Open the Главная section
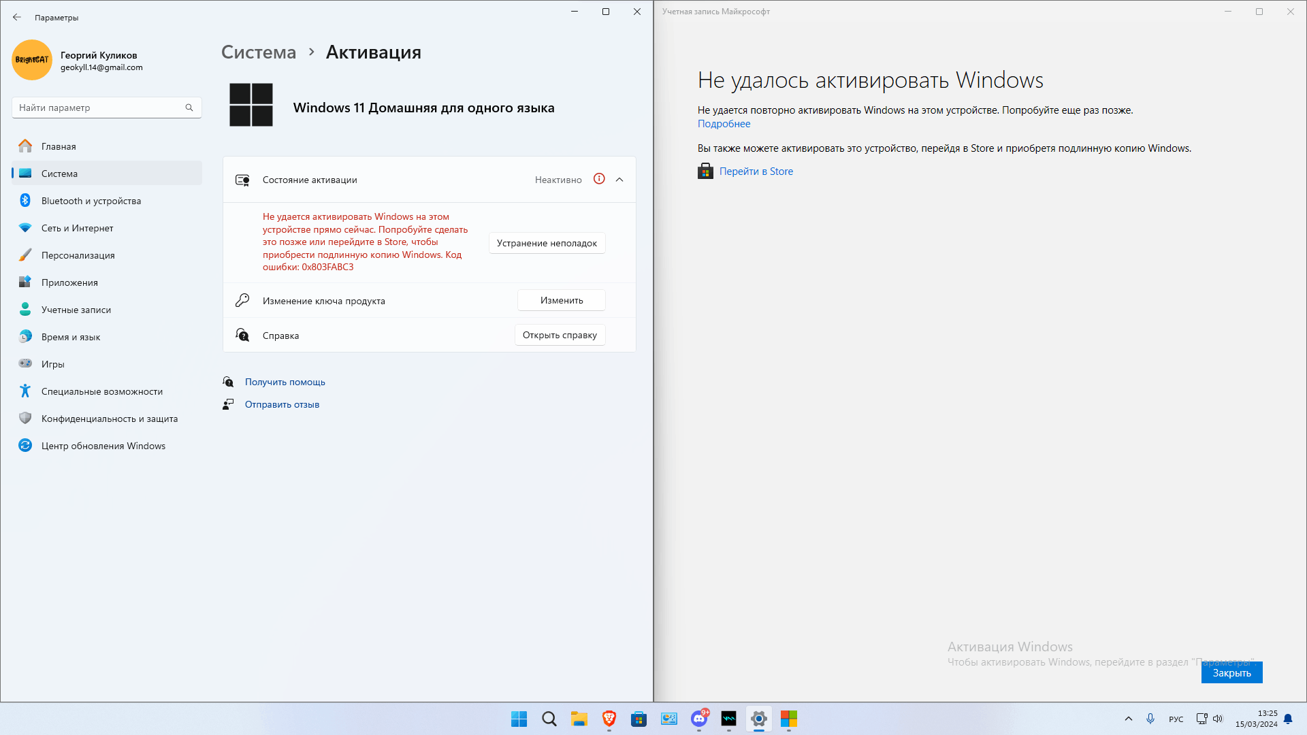 (107, 146)
